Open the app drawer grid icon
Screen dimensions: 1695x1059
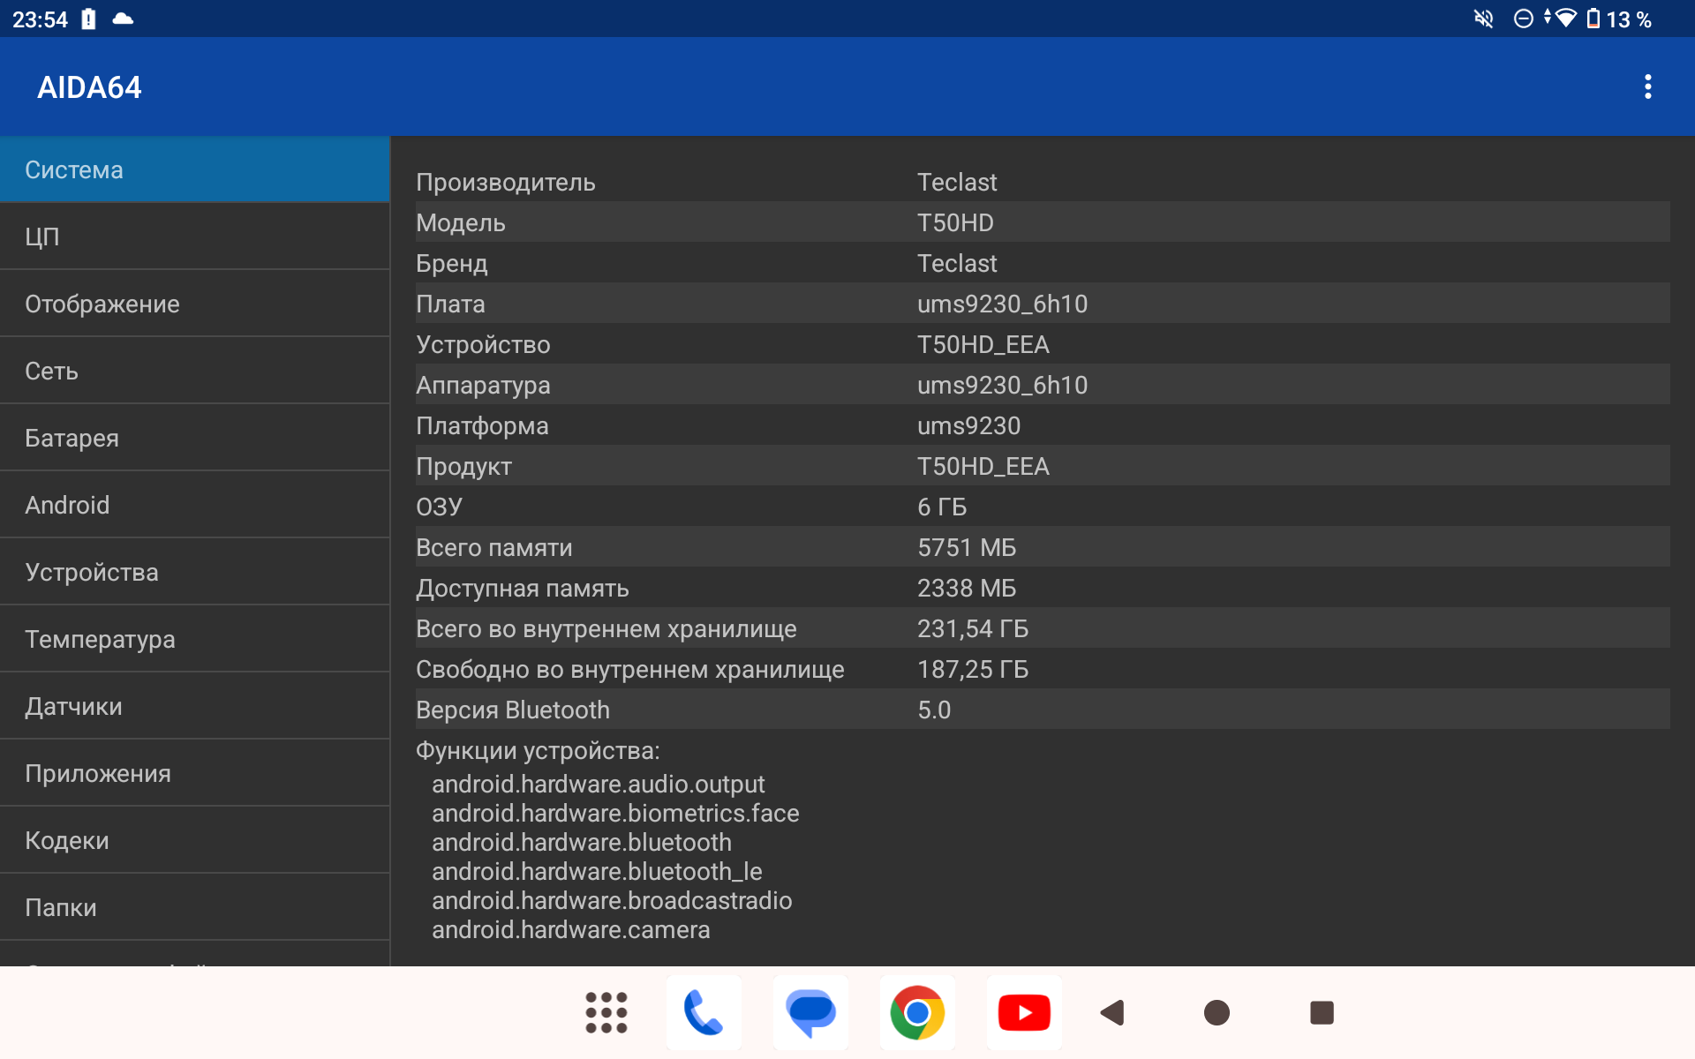coord(606,1012)
